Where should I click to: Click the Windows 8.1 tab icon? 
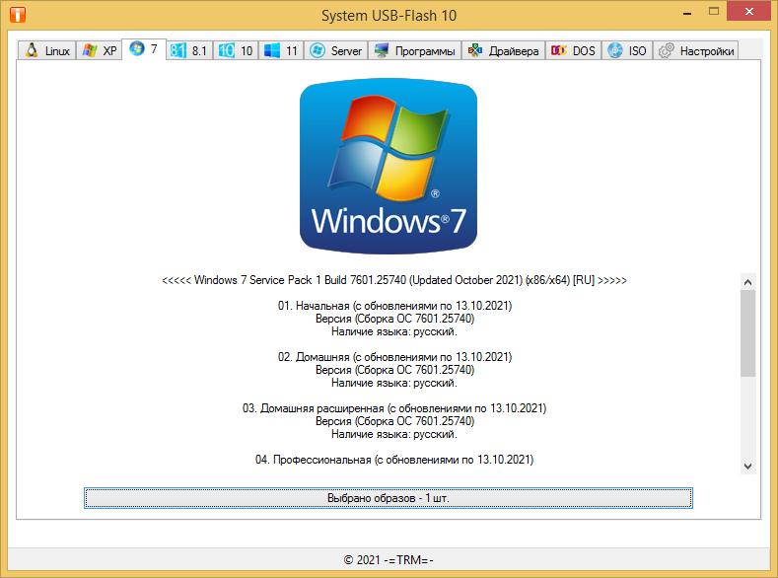pos(177,50)
